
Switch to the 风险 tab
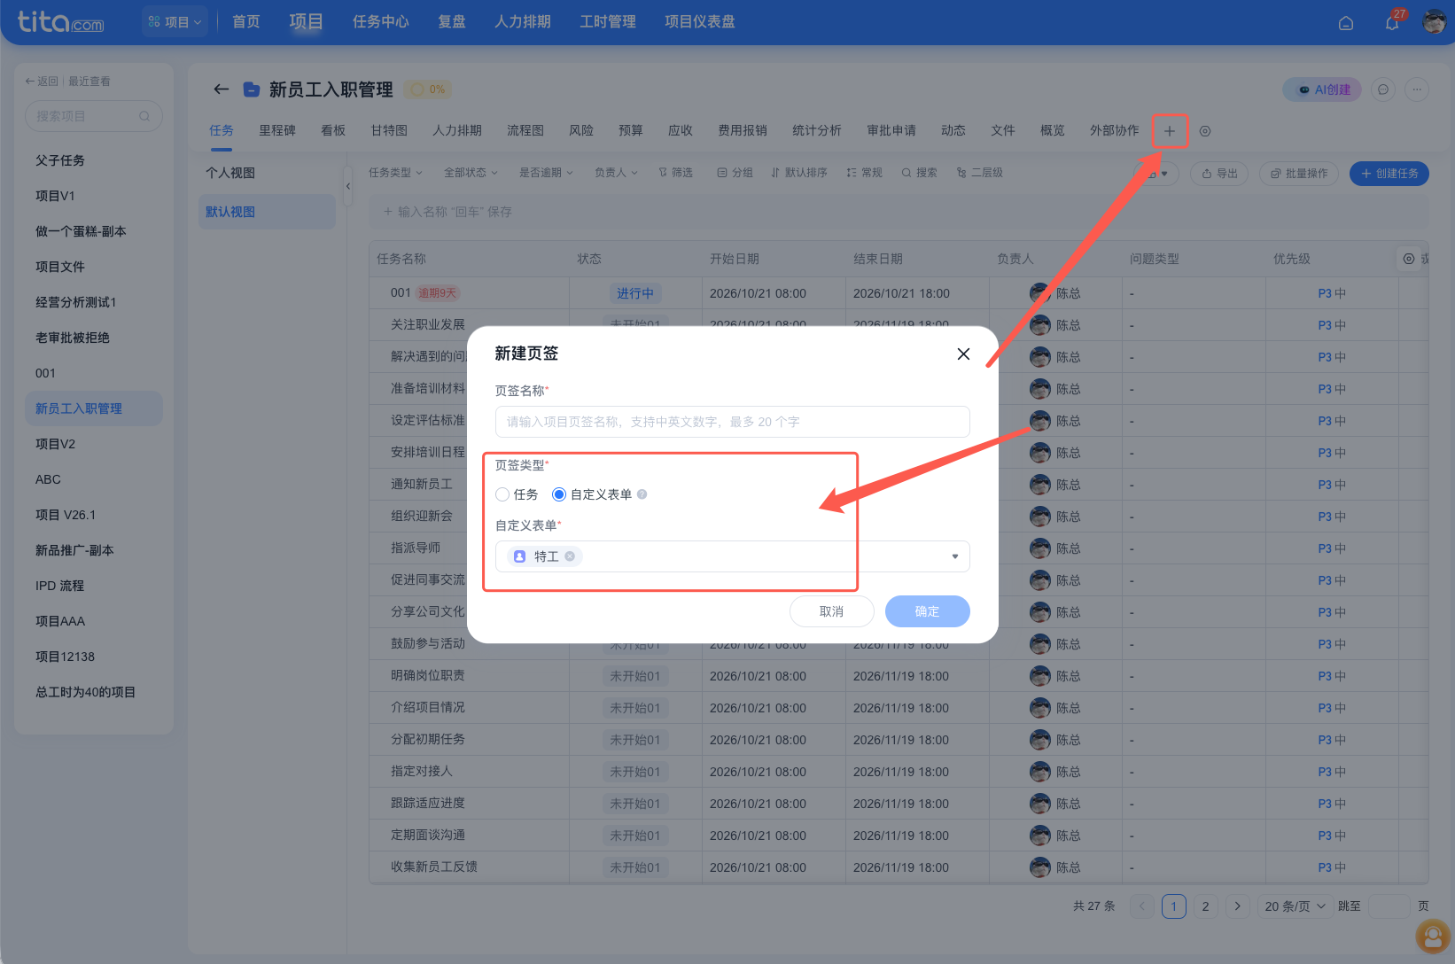(581, 130)
